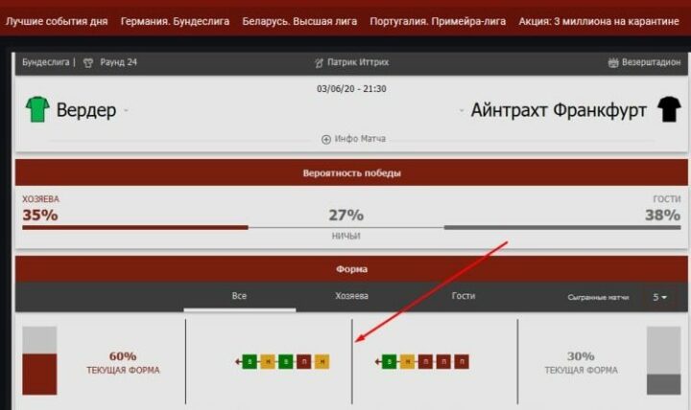The height and width of the screenshot is (410, 691).
Task: Select the Гости form tab
Action: pyautogui.click(x=464, y=296)
